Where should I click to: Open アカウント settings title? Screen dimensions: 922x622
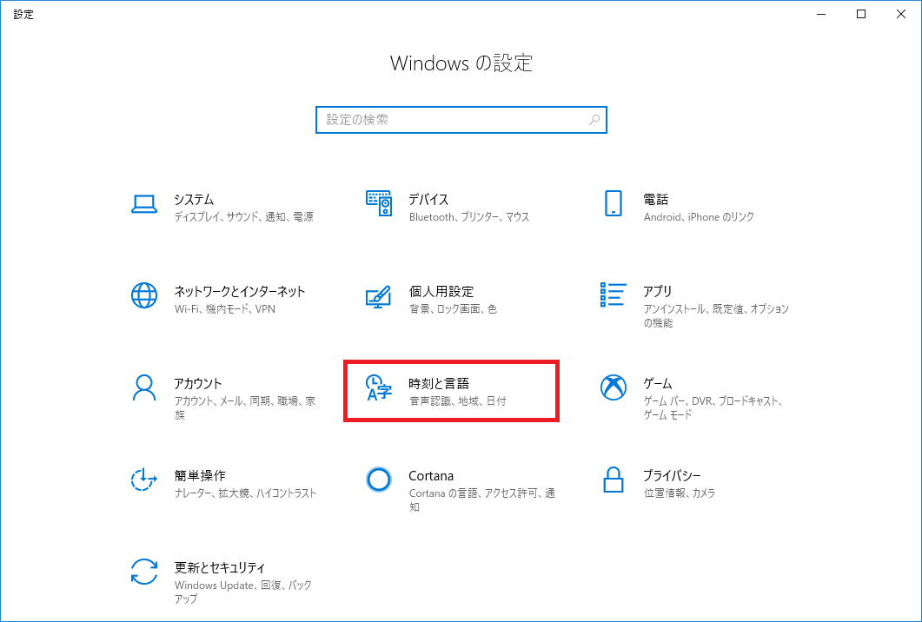[197, 383]
